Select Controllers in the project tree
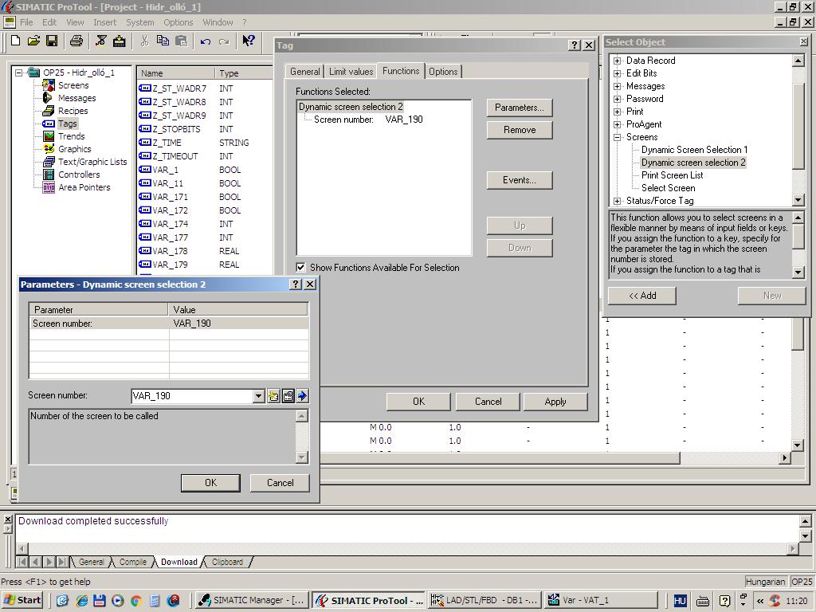The height and width of the screenshot is (612, 816). [79, 175]
